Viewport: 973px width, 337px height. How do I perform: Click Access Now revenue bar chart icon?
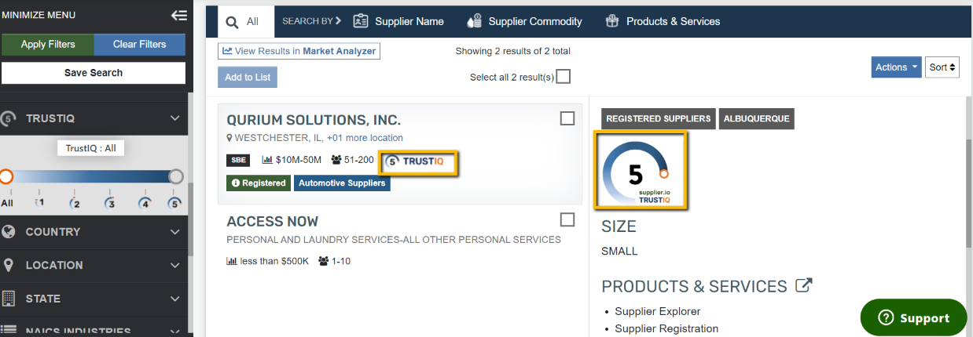click(x=232, y=261)
